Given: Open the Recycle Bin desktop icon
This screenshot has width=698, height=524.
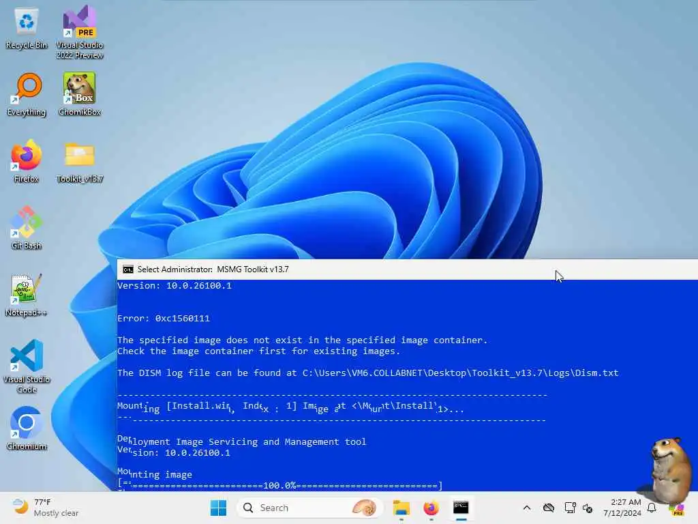Looking at the screenshot, I should coord(27,29).
